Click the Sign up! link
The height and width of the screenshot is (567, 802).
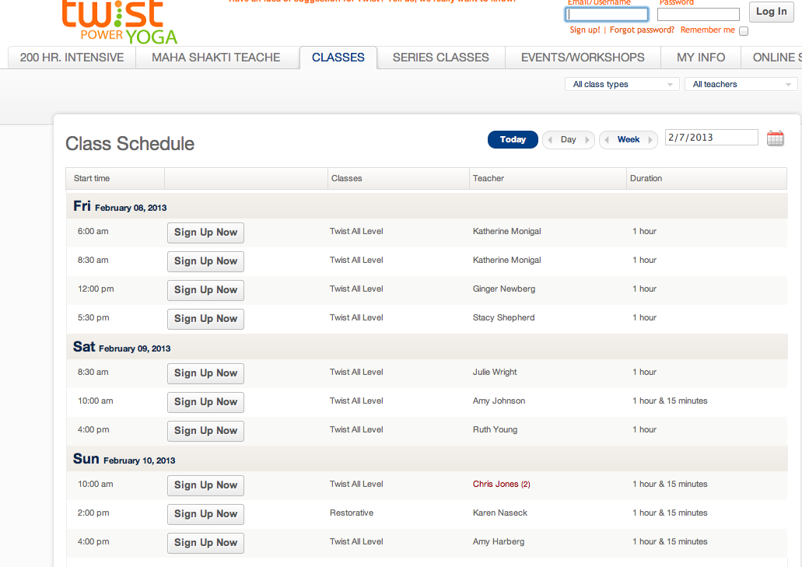(x=585, y=30)
